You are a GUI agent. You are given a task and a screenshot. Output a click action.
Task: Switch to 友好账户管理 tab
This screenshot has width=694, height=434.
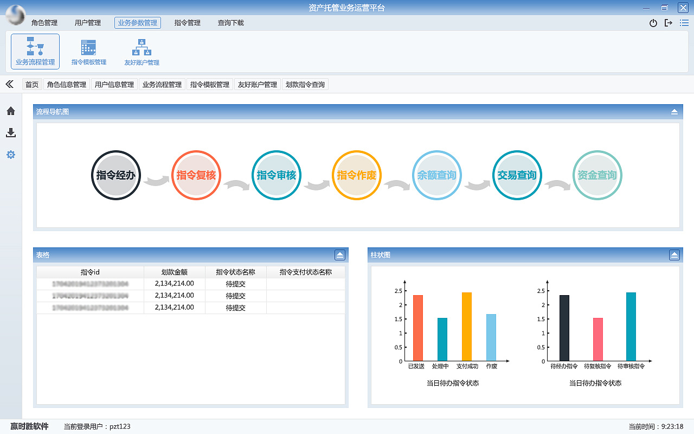pyautogui.click(x=258, y=85)
